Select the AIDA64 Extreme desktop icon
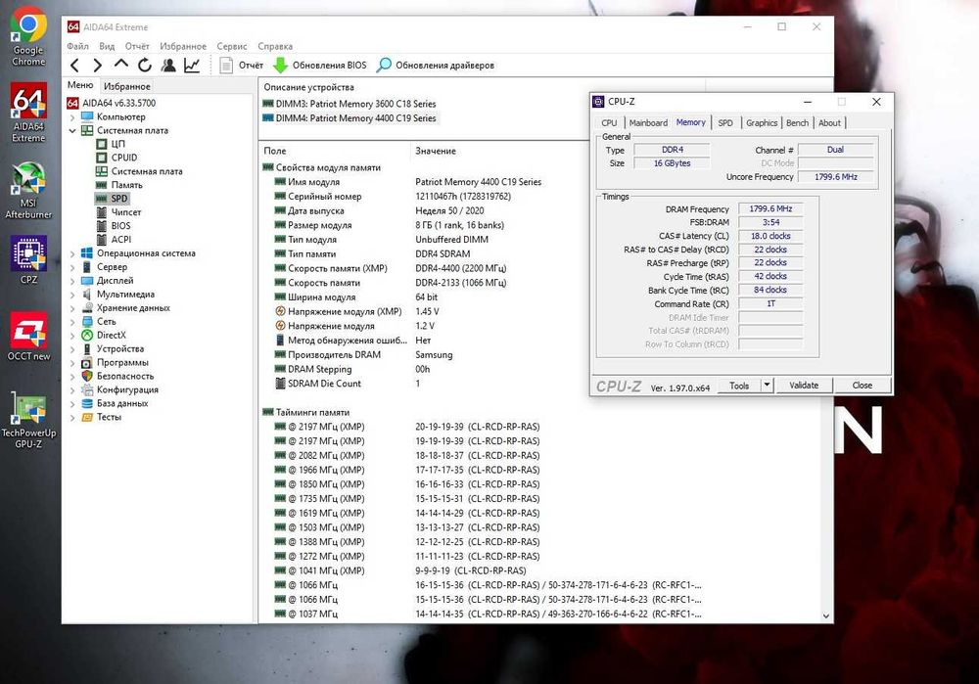Screen dimensions: 979x684 tap(28, 113)
